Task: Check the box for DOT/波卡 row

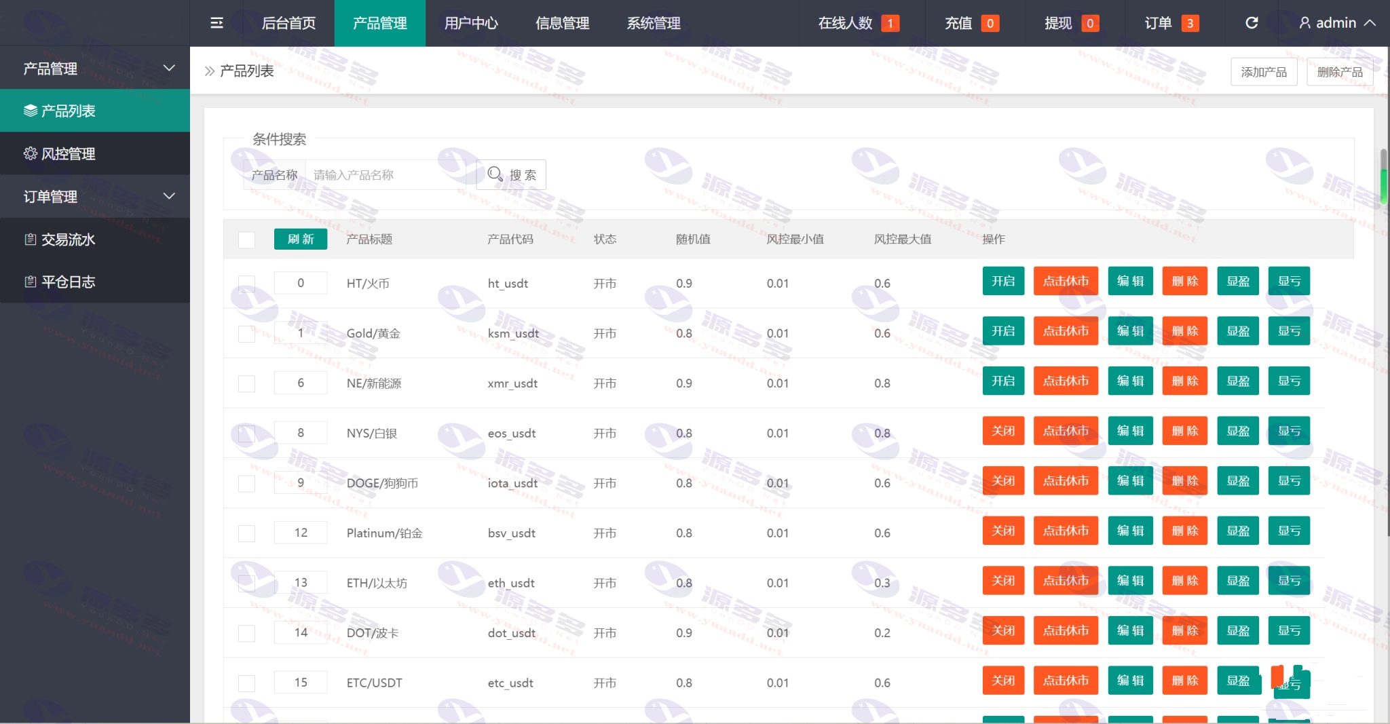Action: click(246, 633)
